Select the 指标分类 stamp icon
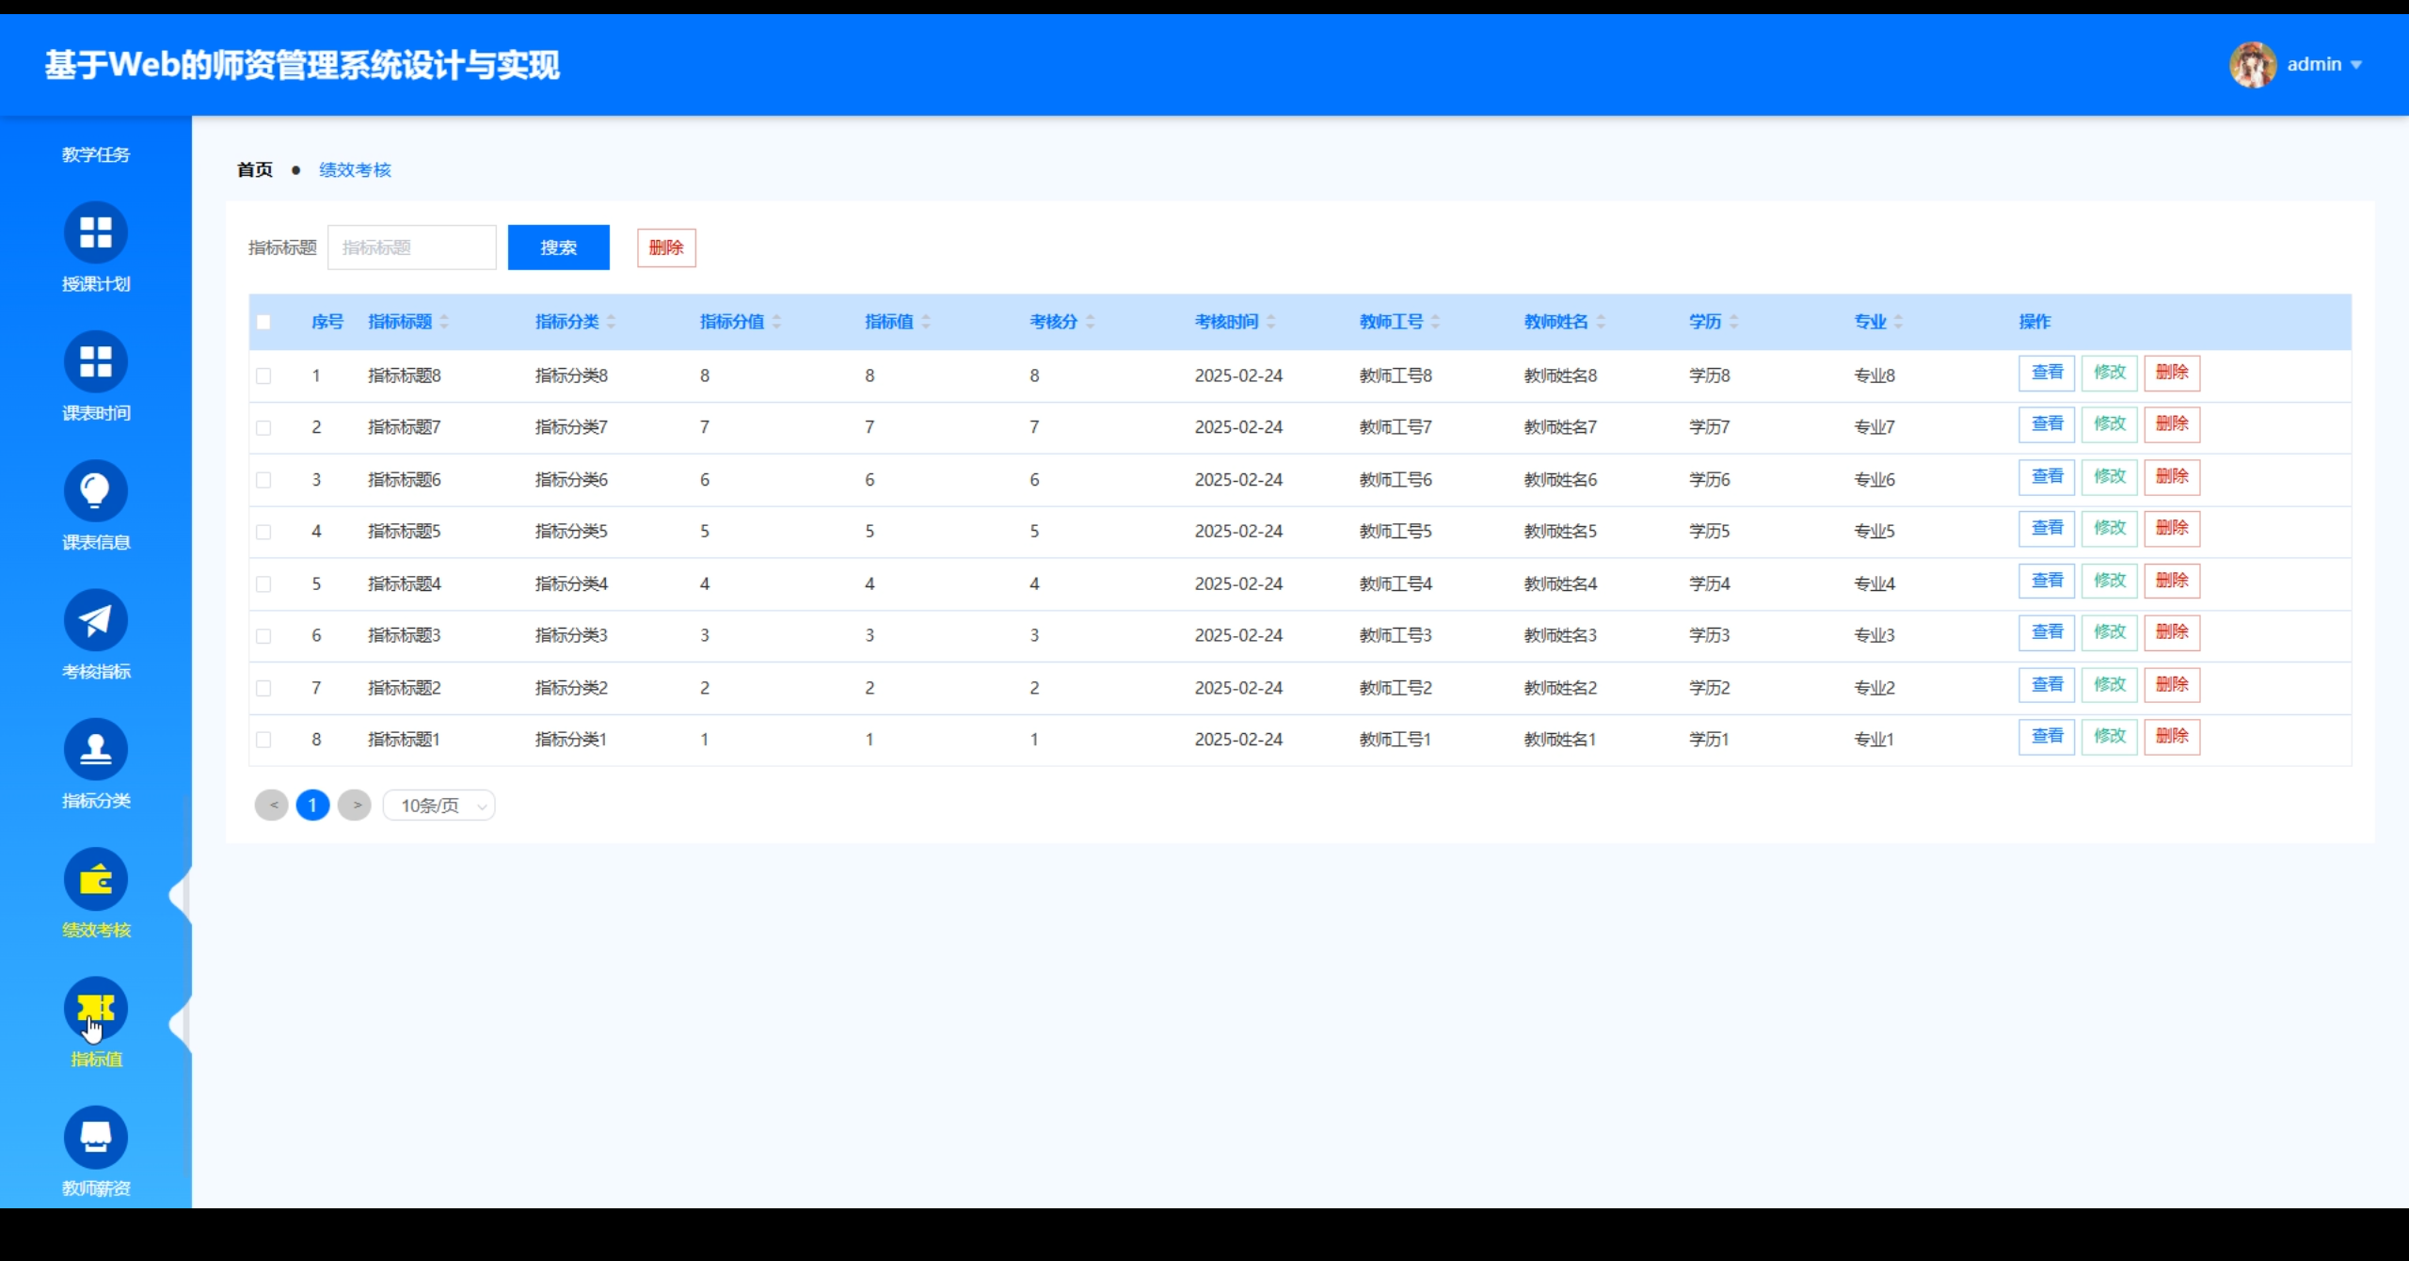This screenshot has height=1261, width=2409. [95, 749]
